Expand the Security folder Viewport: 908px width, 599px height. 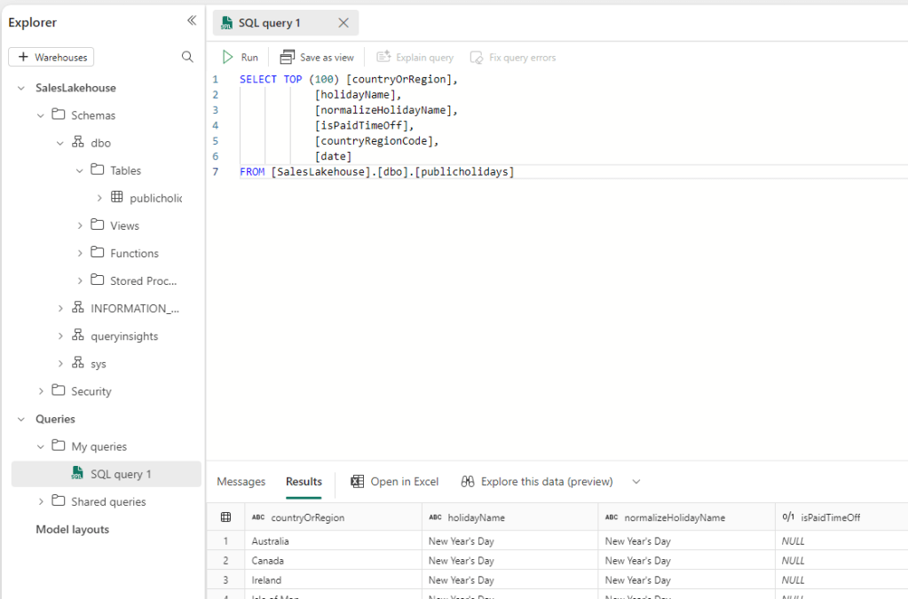point(41,391)
